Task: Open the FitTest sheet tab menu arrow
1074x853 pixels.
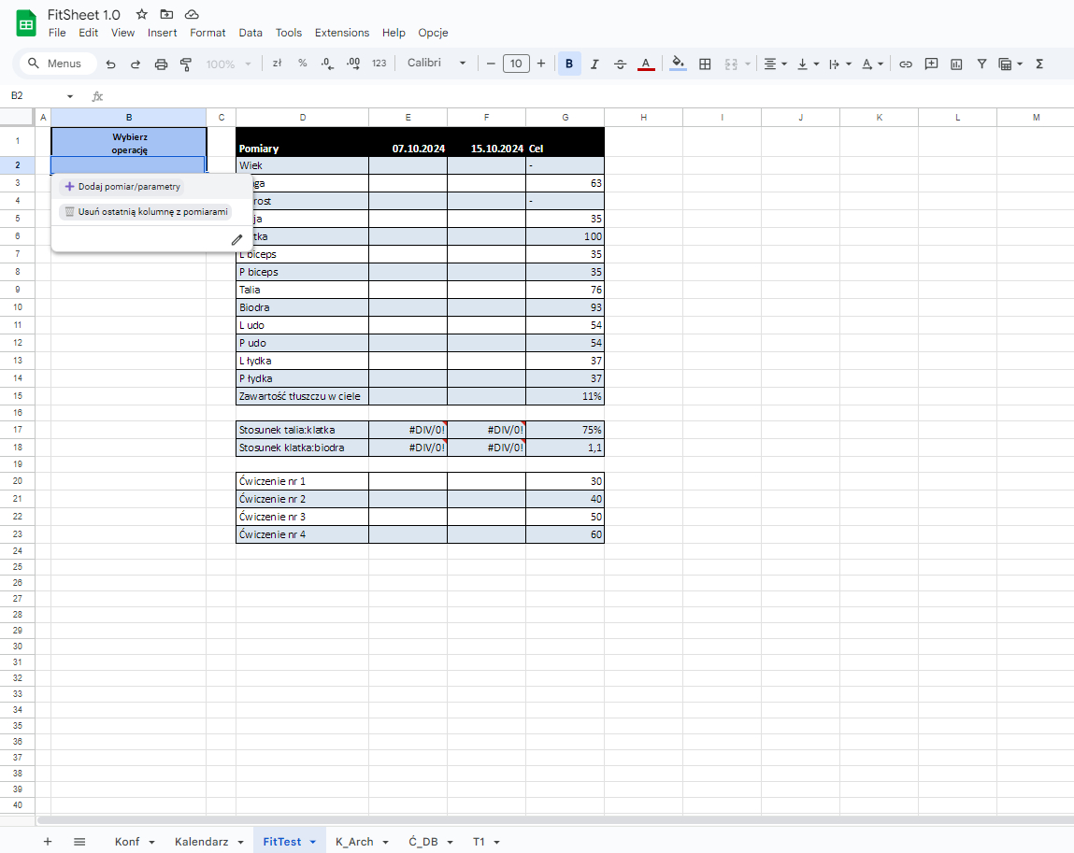Action: tap(313, 842)
